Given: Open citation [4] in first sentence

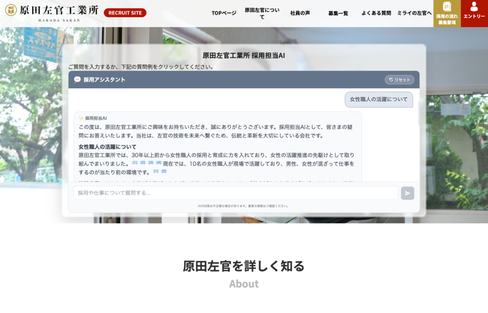Looking at the screenshot, I should (x=159, y=163).
